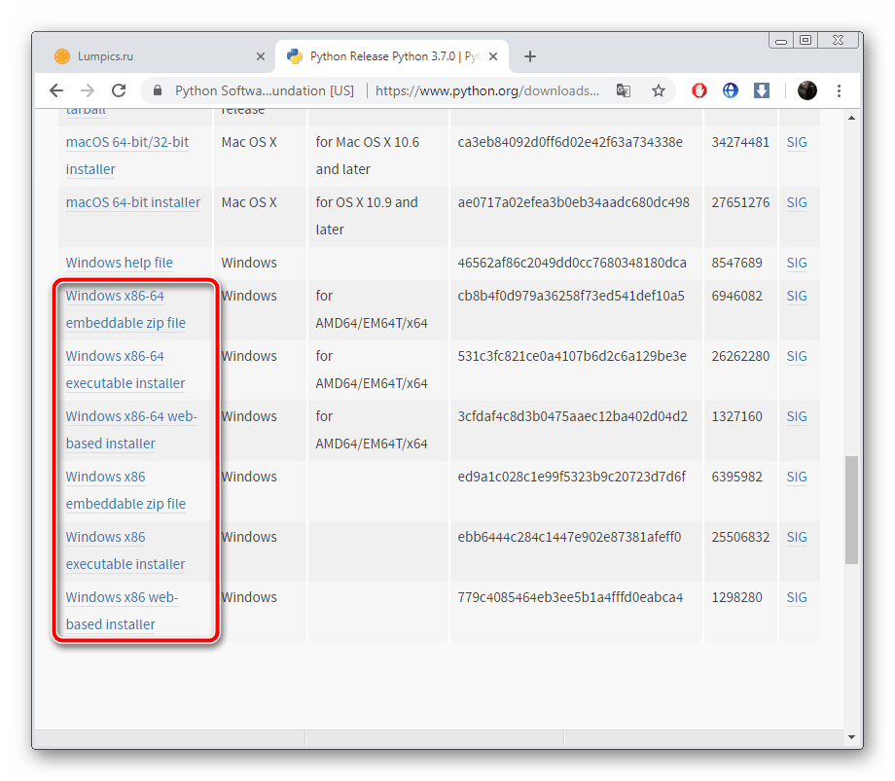Open the translate page icon
The image size is (895, 781).
point(624,90)
